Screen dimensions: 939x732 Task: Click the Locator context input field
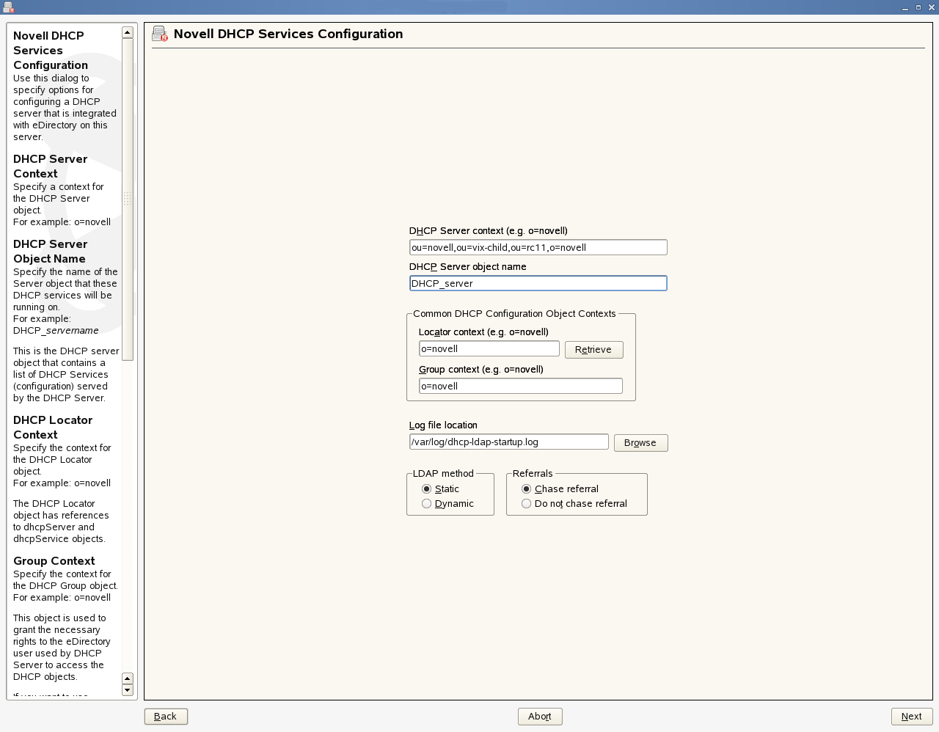(489, 349)
